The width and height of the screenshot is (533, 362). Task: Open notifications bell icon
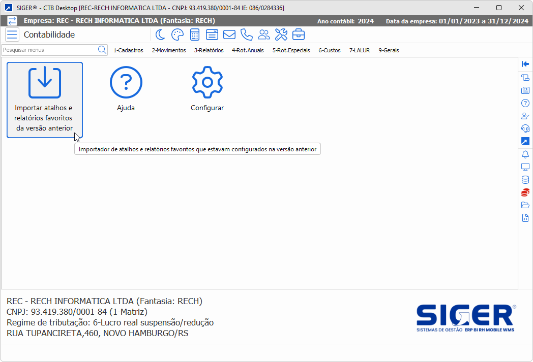point(525,154)
